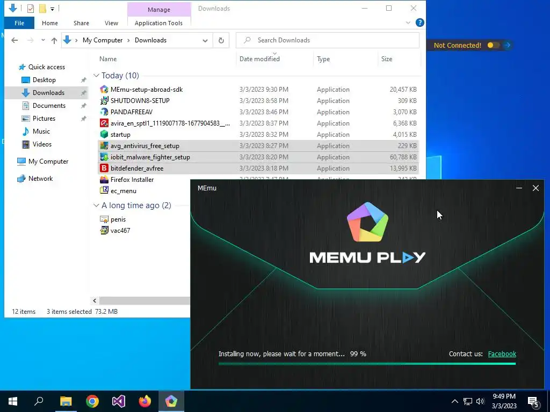
Task: Expand the ribbon with the chevron
Action: [x=408, y=23]
